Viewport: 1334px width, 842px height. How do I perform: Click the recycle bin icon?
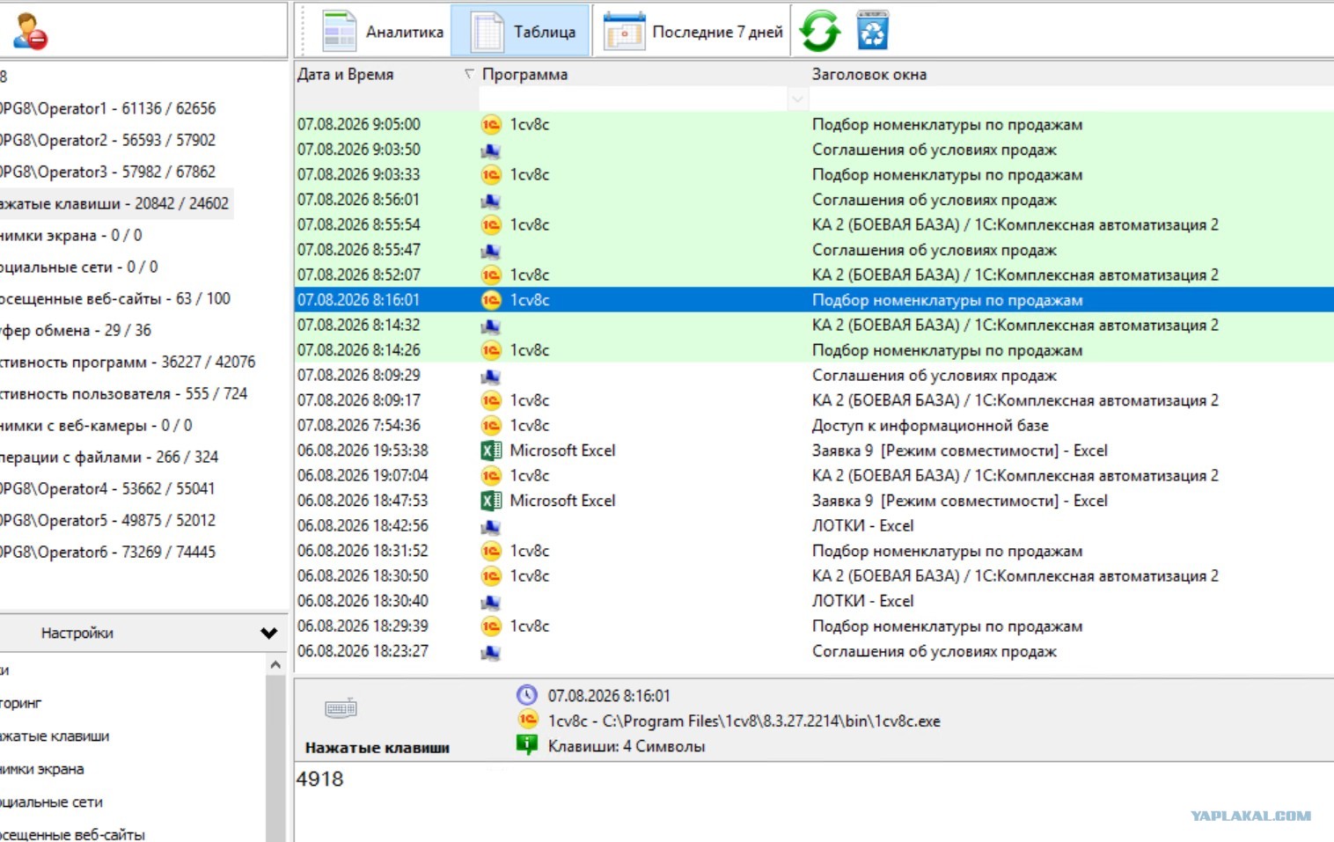pyautogui.click(x=873, y=31)
